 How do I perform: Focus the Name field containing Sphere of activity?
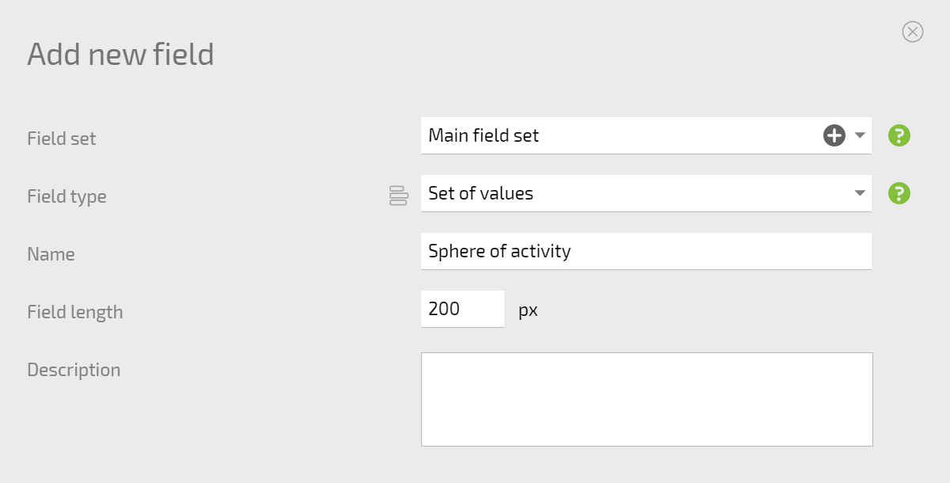click(x=646, y=251)
